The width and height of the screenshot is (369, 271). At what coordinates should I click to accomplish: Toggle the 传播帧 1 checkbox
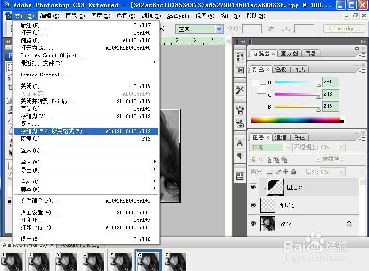pyautogui.click(x=318, y=159)
